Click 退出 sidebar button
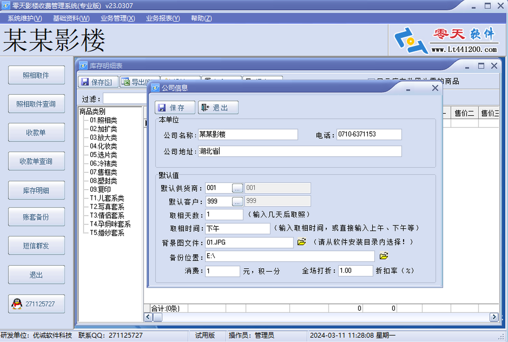Screen dimensions: 508x342 36,275
